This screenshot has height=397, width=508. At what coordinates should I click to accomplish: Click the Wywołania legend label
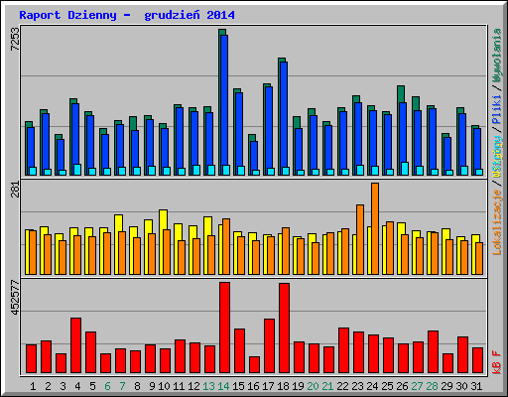tap(497, 55)
